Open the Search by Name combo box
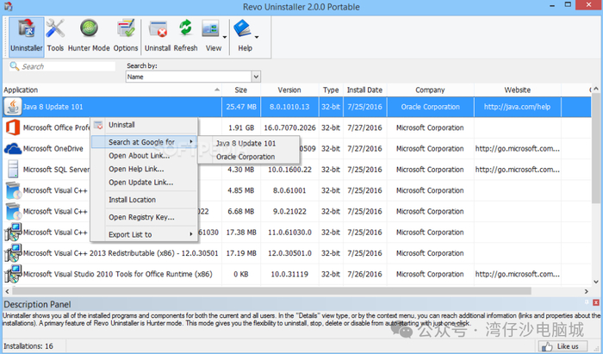Viewport: 603px width, 354px height. pyautogui.click(x=193, y=77)
